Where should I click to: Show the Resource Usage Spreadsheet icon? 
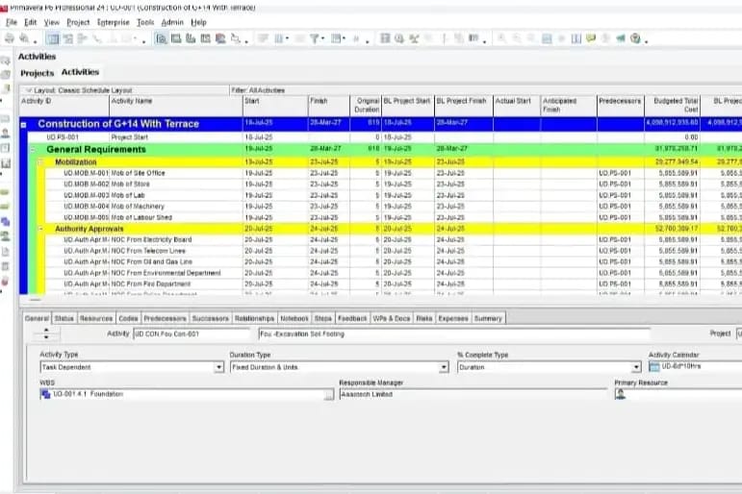point(205,38)
